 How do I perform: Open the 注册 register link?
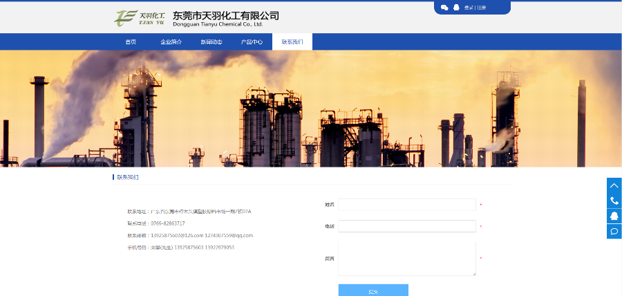481,8
